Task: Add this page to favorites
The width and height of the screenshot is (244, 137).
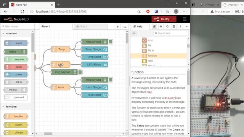Action: click(139, 11)
